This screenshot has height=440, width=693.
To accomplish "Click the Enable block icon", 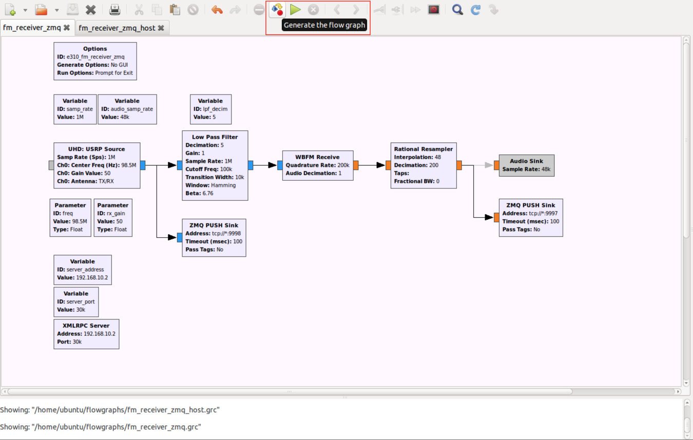I will tap(379, 10).
